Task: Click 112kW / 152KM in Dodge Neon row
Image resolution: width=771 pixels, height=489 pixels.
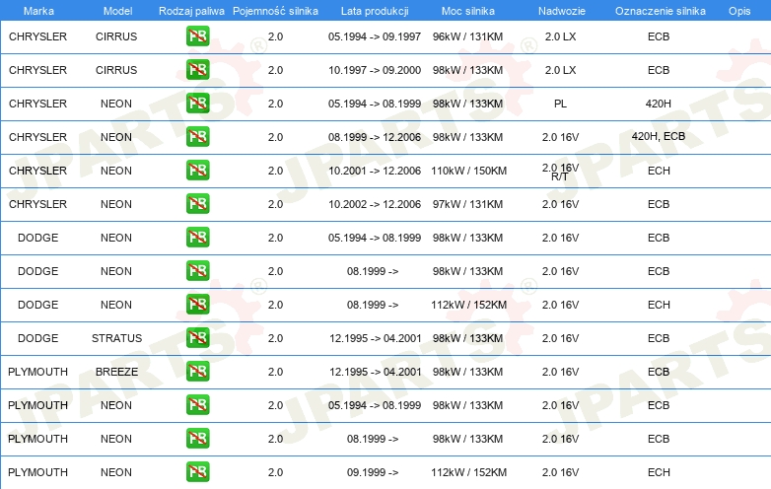Action: tap(468, 305)
